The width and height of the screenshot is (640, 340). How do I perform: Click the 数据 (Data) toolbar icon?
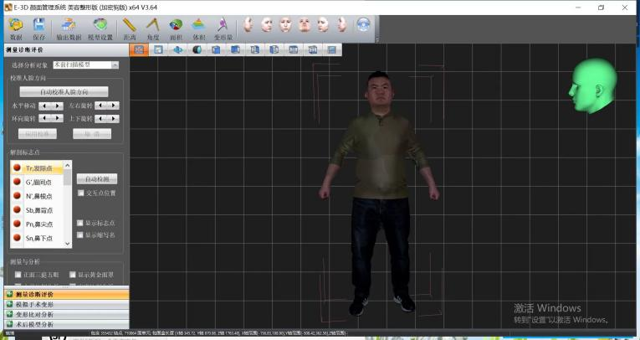16,26
